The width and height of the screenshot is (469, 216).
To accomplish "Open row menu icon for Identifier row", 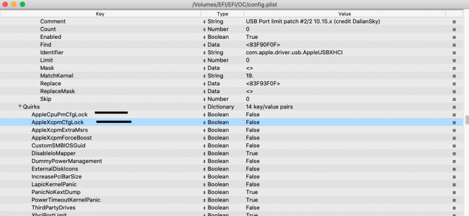I will (454, 53).
